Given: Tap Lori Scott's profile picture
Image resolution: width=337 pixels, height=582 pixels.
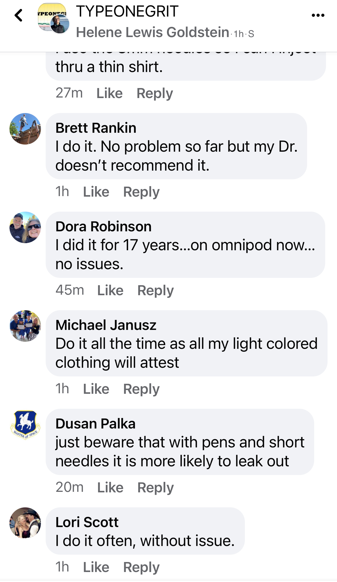Looking at the screenshot, I should coord(25,523).
